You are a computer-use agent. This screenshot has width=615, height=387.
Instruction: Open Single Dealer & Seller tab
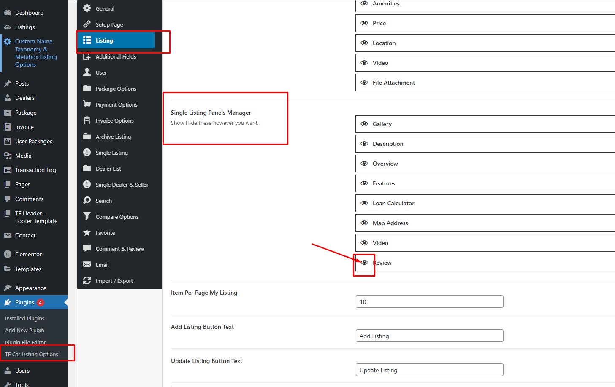pos(116,185)
